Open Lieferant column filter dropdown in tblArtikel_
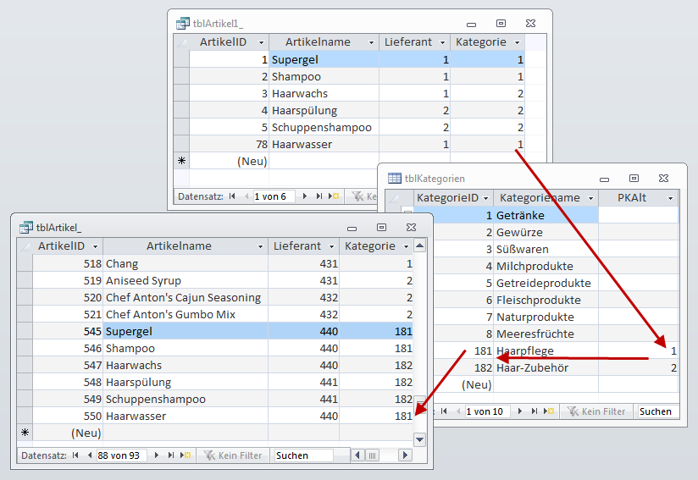698x480 pixels. click(x=331, y=246)
